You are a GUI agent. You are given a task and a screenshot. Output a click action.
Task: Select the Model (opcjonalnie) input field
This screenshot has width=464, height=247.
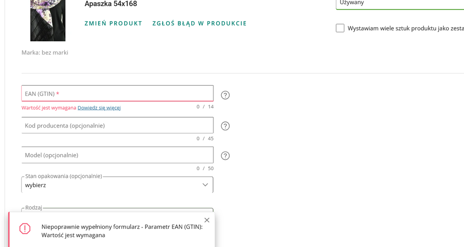[117, 155]
